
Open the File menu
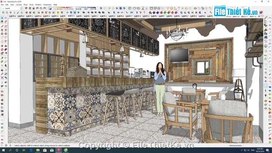coord(2,5)
